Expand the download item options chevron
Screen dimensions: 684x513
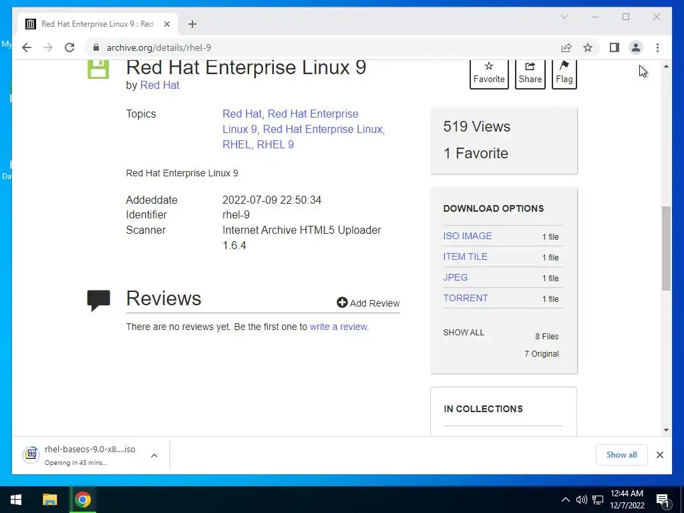coord(154,456)
